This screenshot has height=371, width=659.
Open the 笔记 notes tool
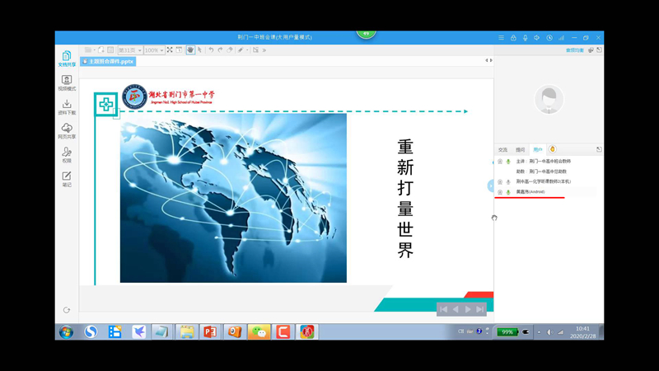coord(67,179)
